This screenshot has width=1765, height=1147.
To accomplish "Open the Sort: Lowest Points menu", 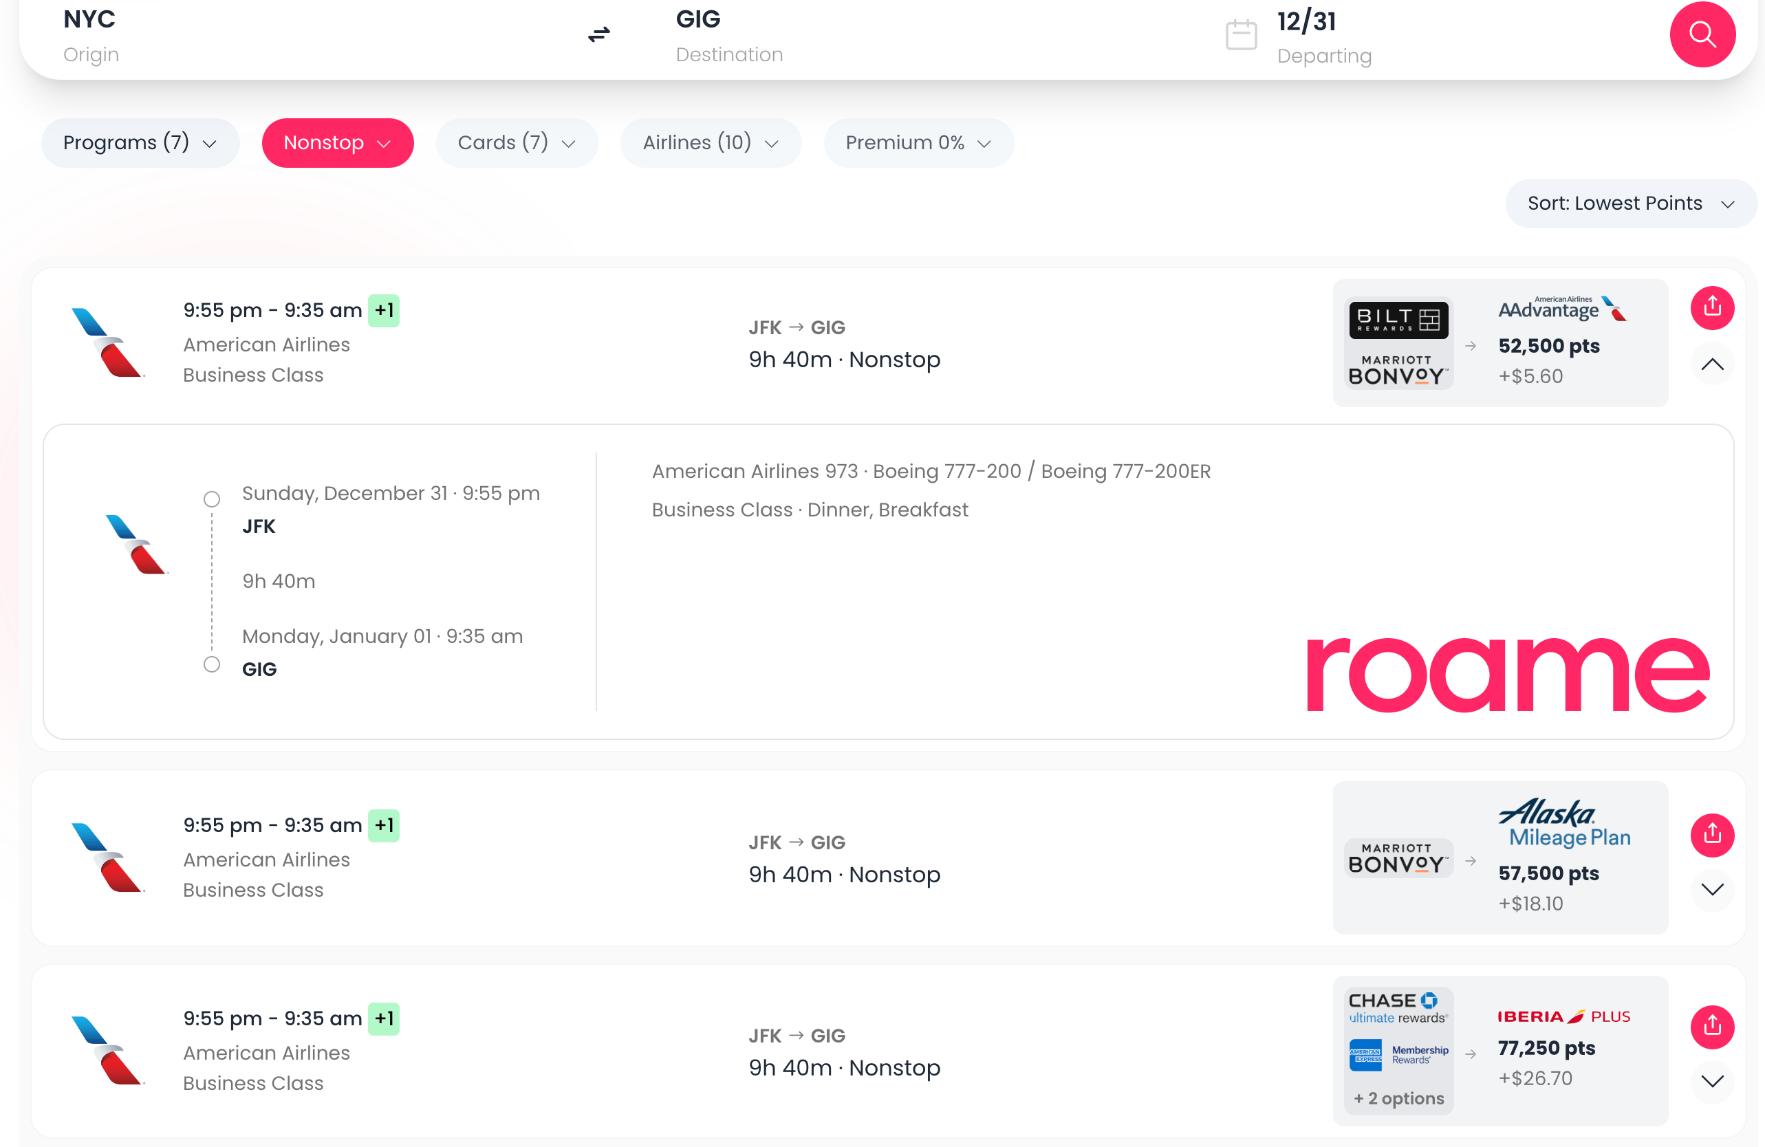I will (1630, 203).
